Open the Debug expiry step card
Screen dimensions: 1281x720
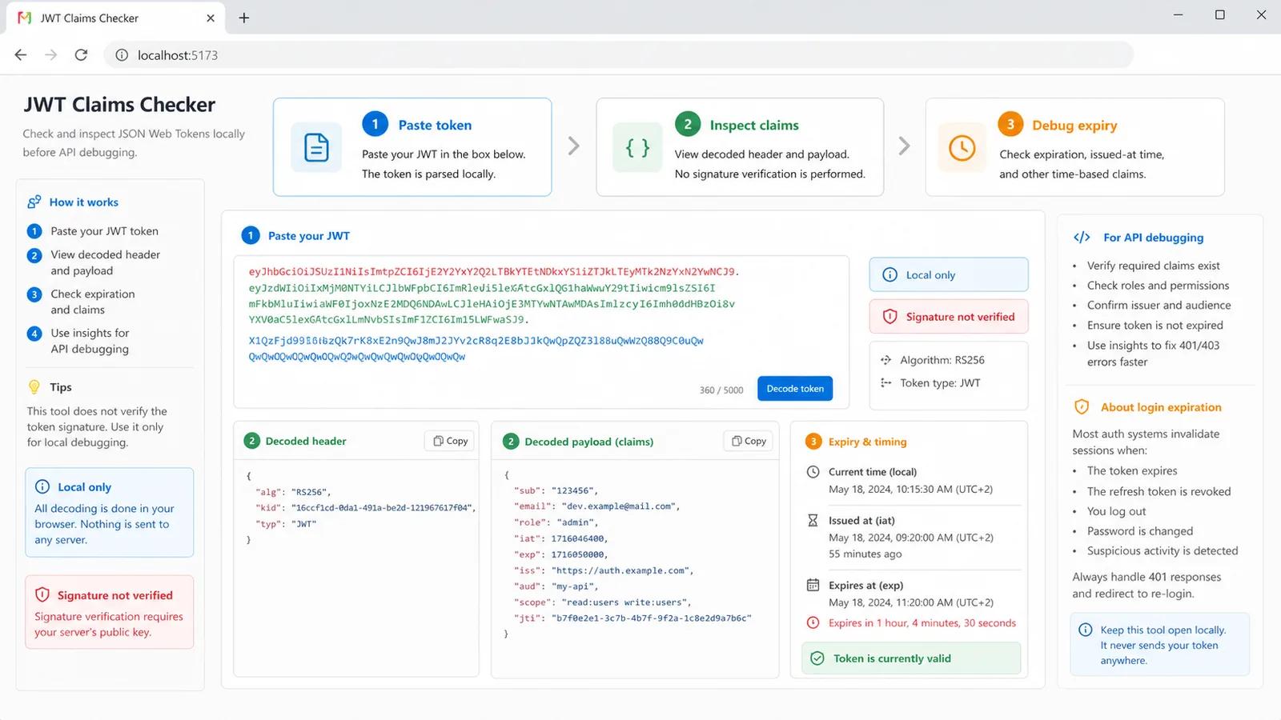click(1075, 147)
